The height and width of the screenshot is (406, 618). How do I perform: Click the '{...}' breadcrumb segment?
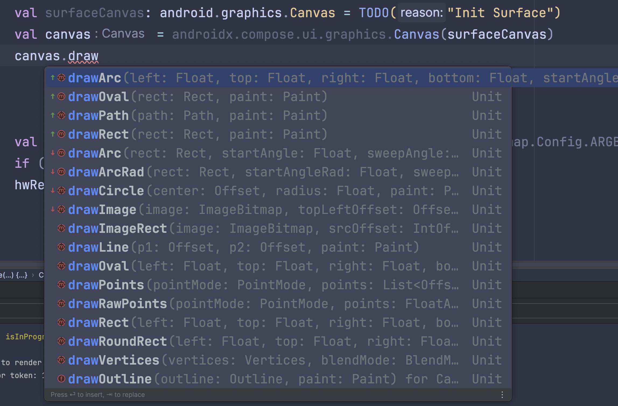22,275
